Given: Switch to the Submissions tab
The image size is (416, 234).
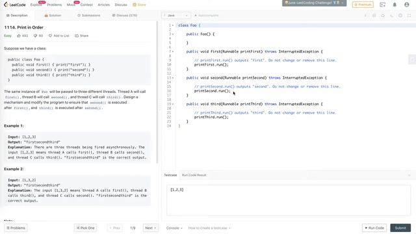Looking at the screenshot, I should click(88, 16).
